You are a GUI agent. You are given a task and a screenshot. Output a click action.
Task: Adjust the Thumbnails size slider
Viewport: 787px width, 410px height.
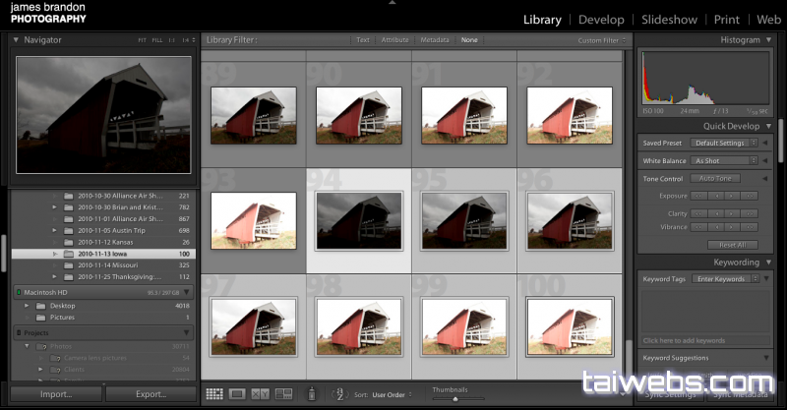(x=454, y=398)
